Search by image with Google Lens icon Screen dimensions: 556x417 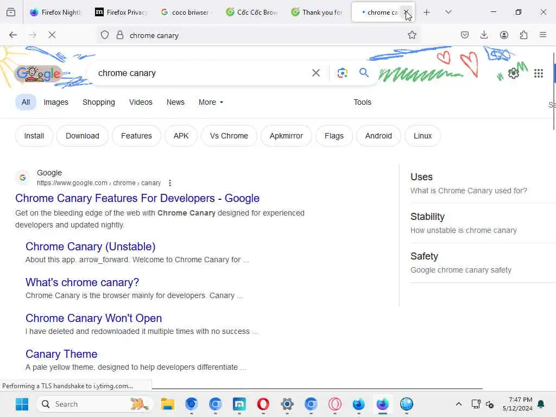[342, 73]
